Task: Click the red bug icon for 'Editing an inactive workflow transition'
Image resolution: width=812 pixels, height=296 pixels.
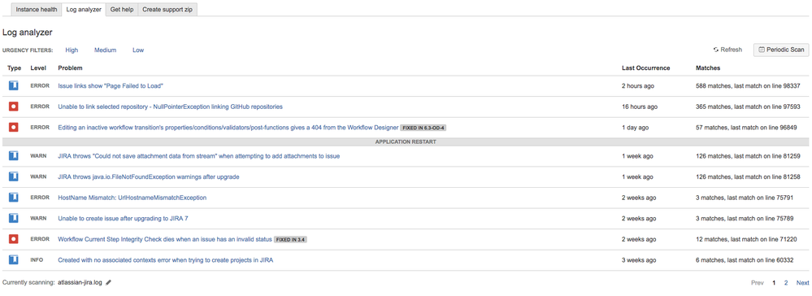Action: 14,127
